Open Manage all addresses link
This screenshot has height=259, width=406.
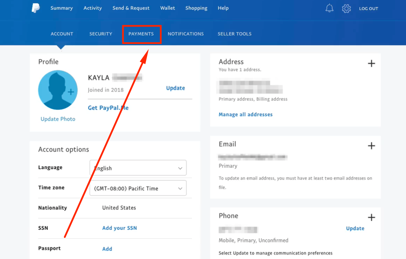pos(246,114)
